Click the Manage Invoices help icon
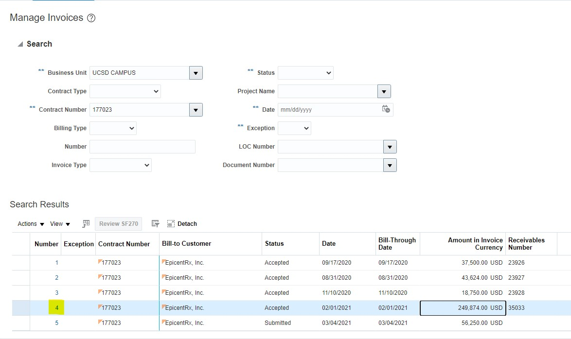Viewport: 571px width, 339px height. point(91,18)
